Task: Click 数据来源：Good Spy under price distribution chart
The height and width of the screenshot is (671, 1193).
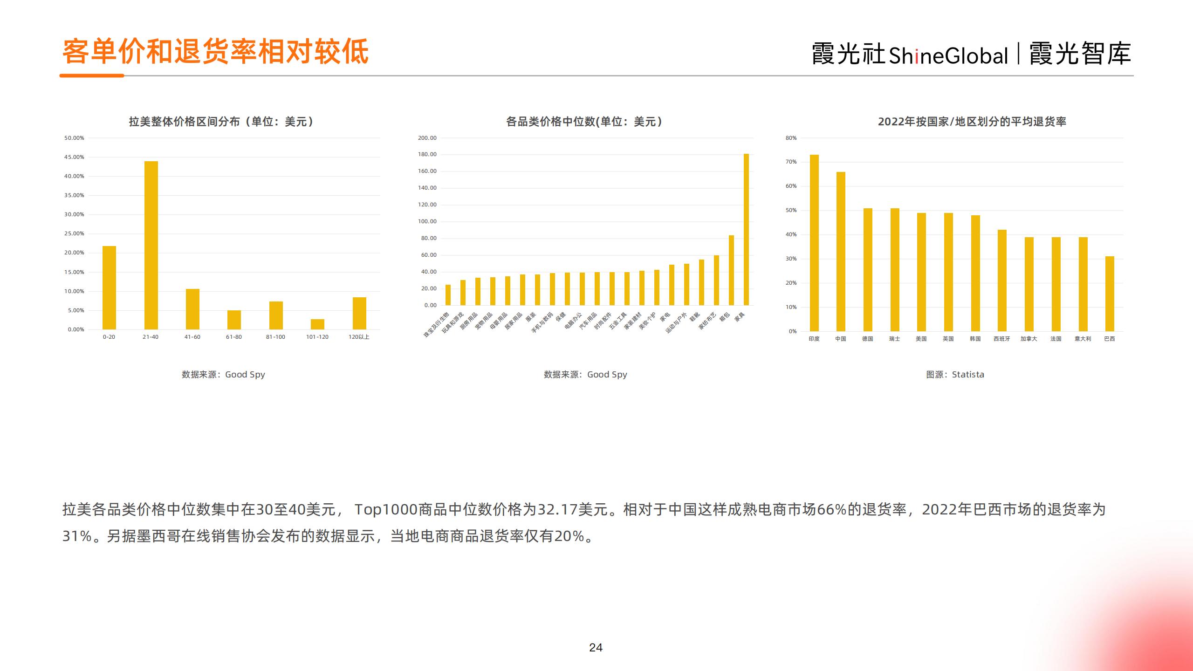Action: click(223, 374)
